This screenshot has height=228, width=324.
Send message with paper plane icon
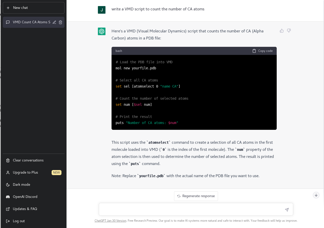287,210
